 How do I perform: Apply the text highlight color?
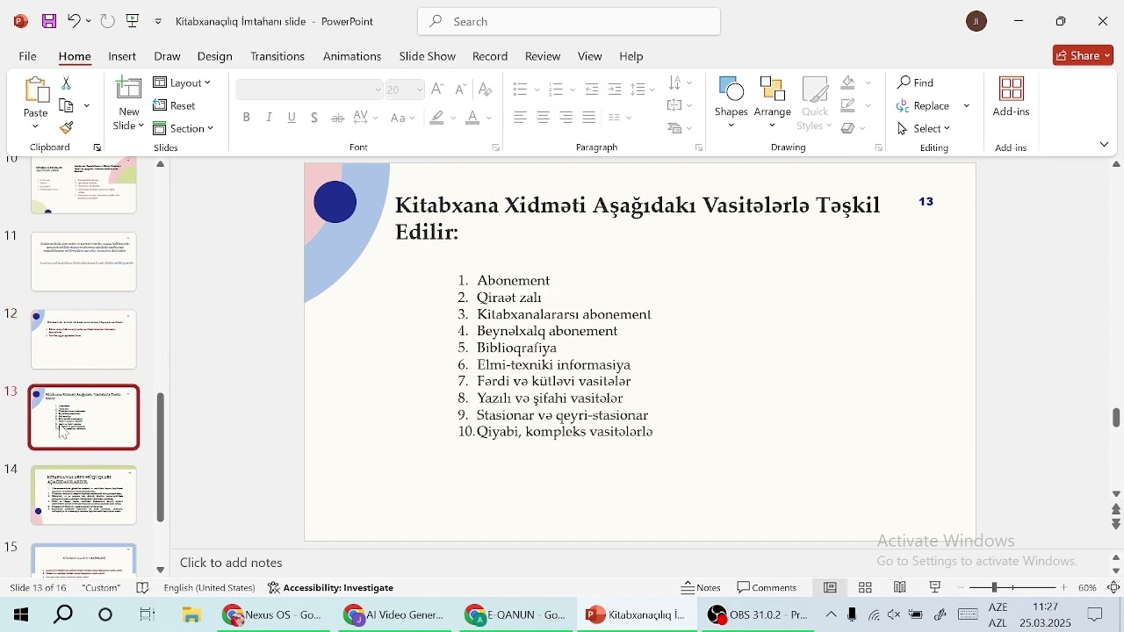click(437, 118)
